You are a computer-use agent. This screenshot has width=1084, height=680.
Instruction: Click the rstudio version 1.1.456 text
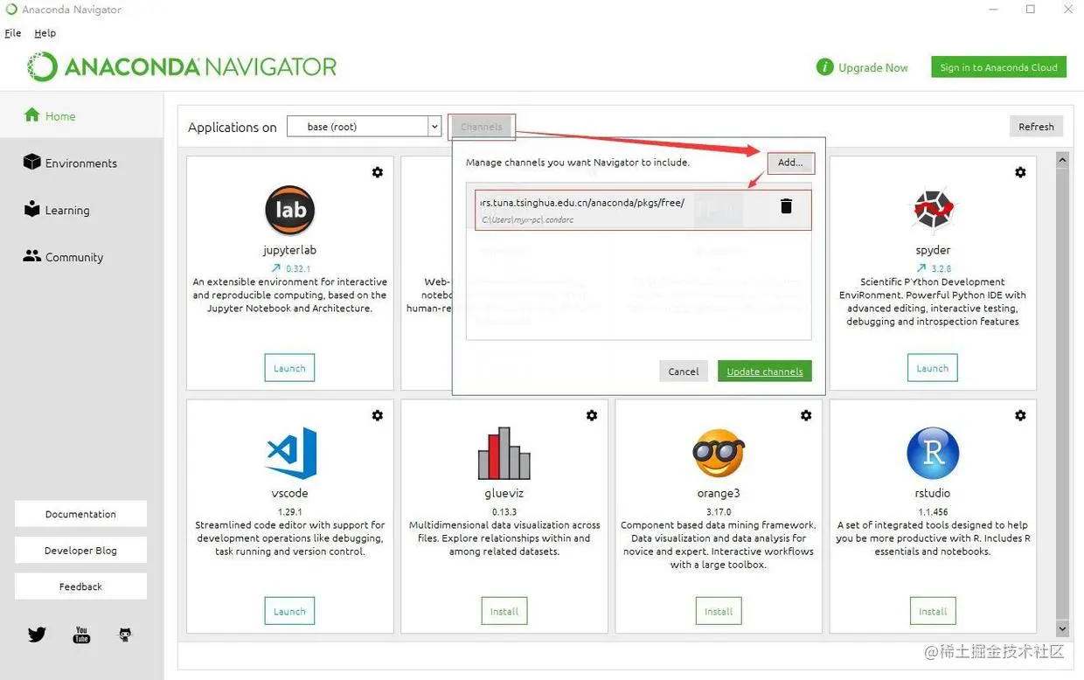pos(933,512)
